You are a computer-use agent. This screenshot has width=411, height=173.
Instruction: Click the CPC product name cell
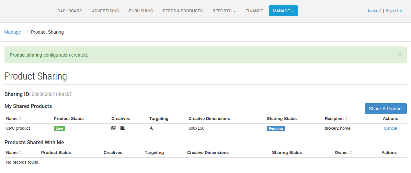click(18, 128)
